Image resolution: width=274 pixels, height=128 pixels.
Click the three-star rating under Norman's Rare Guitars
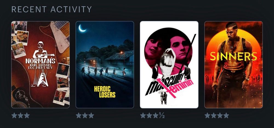pos(21,115)
